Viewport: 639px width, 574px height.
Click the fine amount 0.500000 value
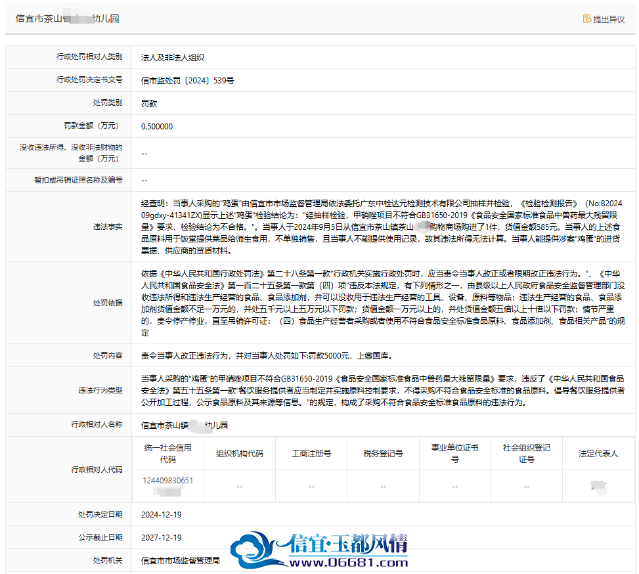tap(157, 126)
